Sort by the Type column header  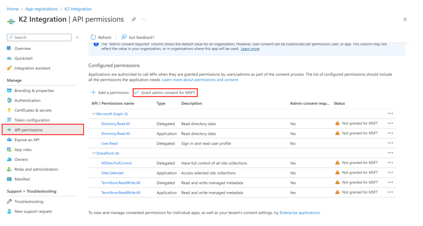pos(161,103)
